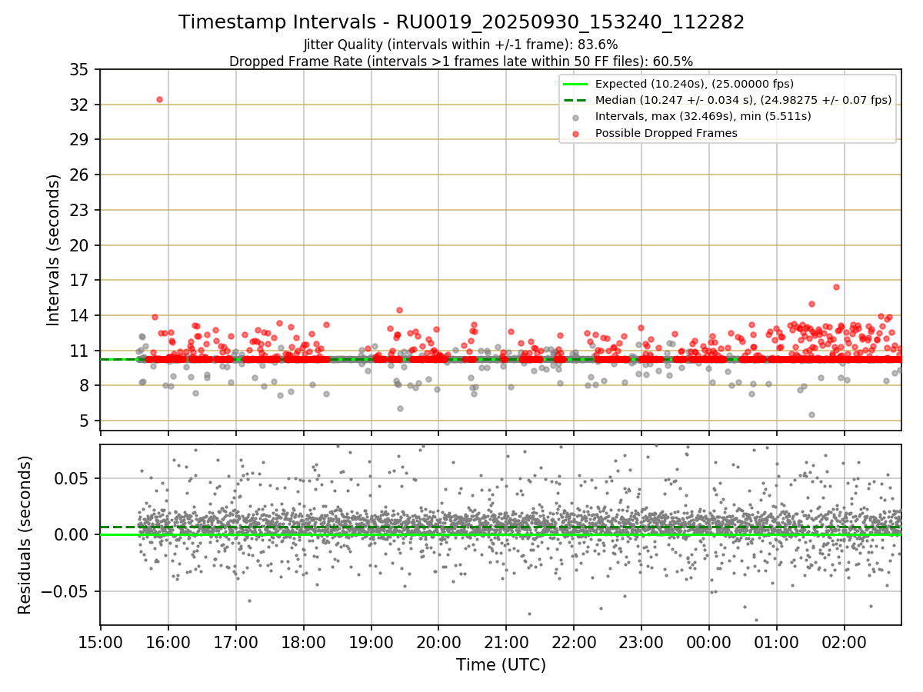Click the x-axis tick label '20:00'
This screenshot has height=692, width=923.
pyautogui.click(x=438, y=641)
